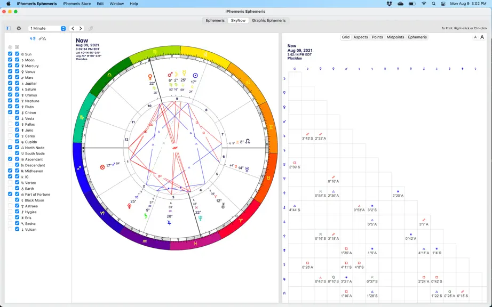Open the 1 Minute interval dropdown
The height and width of the screenshot is (307, 492).
pos(47,28)
